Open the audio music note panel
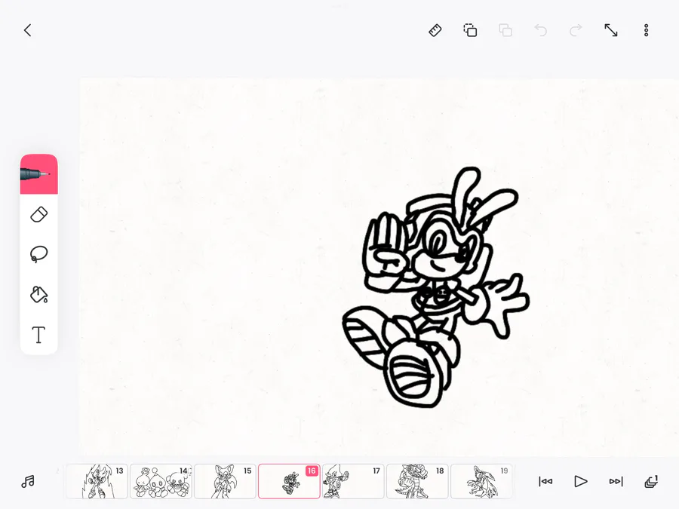This screenshot has height=509, width=679. coord(28,481)
